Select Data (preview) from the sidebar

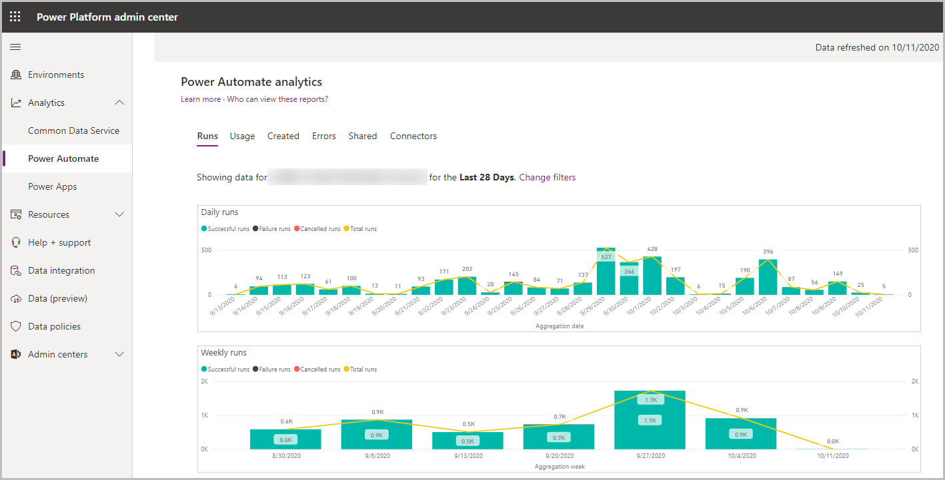point(59,298)
